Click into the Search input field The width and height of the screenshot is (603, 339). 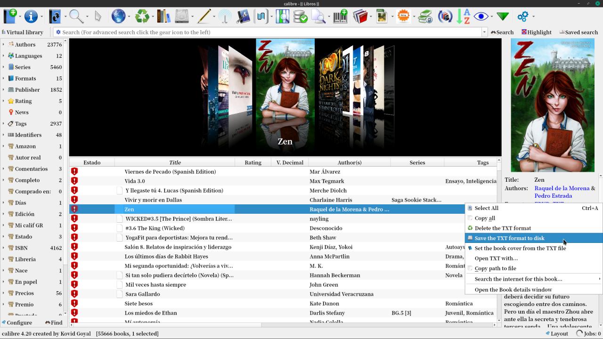(269, 32)
